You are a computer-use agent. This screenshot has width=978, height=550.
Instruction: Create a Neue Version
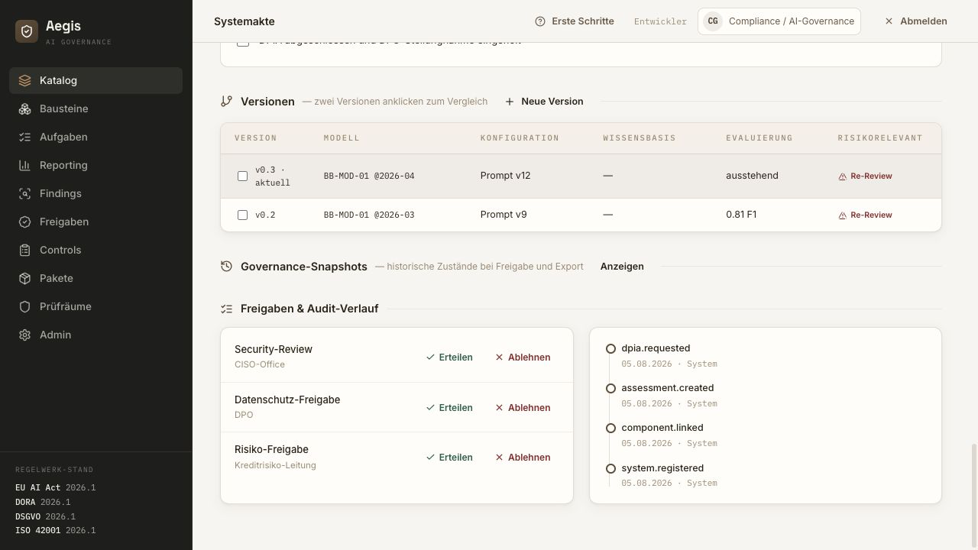click(x=544, y=101)
